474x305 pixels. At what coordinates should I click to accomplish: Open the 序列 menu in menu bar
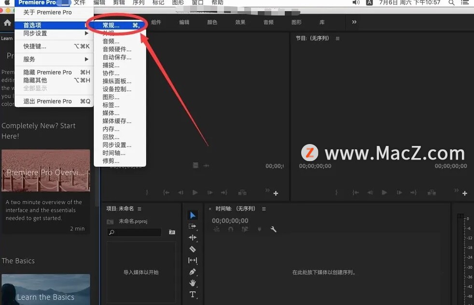tap(139, 3)
